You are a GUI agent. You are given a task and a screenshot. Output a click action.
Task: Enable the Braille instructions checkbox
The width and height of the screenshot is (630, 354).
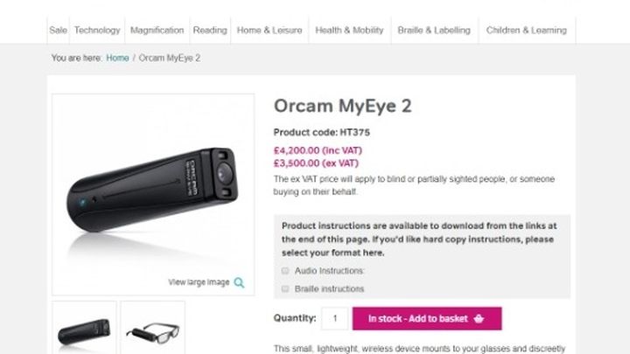click(285, 288)
